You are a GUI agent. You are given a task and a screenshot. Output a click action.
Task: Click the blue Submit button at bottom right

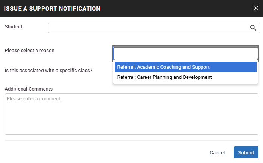click(246, 152)
